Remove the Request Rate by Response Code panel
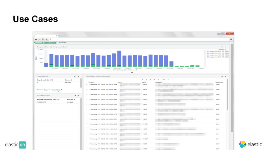The image size is (268, 150). click(226, 47)
